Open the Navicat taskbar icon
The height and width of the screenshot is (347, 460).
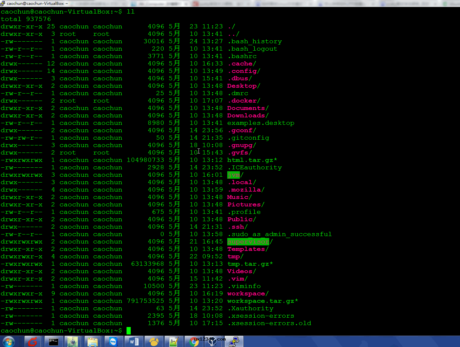154,342
